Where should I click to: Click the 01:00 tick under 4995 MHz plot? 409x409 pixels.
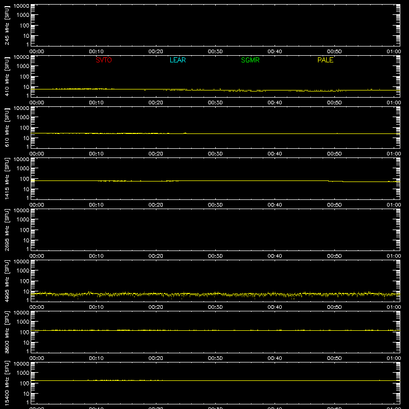coord(394,307)
